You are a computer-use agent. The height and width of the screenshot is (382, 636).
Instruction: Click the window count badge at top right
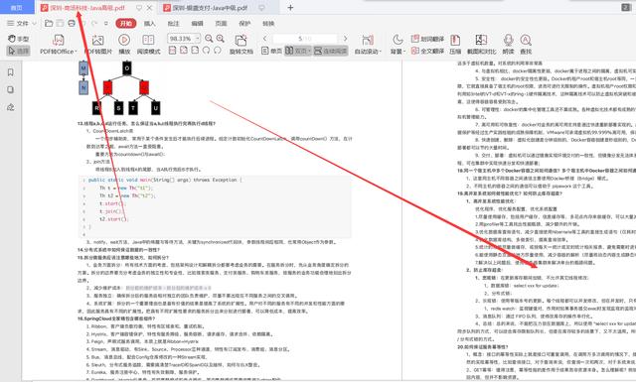(626, 7)
